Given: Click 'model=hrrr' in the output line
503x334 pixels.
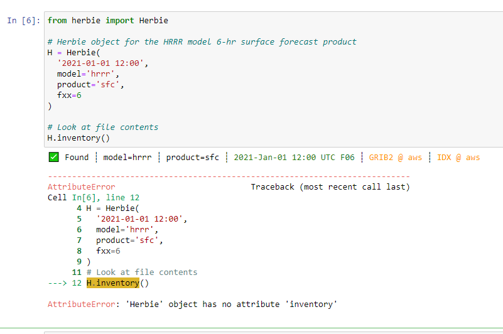Looking at the screenshot, I should pos(127,158).
